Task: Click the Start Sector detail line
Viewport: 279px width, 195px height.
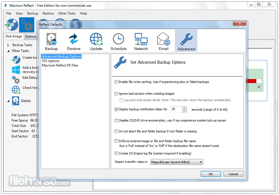Action: [23, 131]
